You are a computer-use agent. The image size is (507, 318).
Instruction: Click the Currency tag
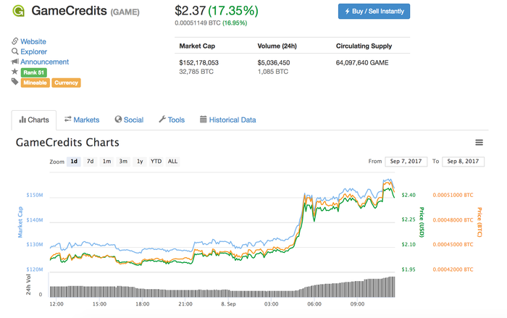tap(66, 83)
